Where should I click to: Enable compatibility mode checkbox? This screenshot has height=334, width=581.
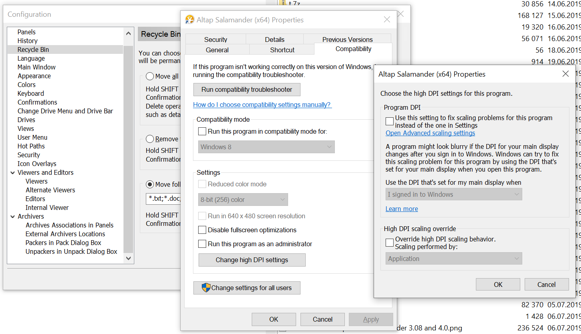(203, 131)
